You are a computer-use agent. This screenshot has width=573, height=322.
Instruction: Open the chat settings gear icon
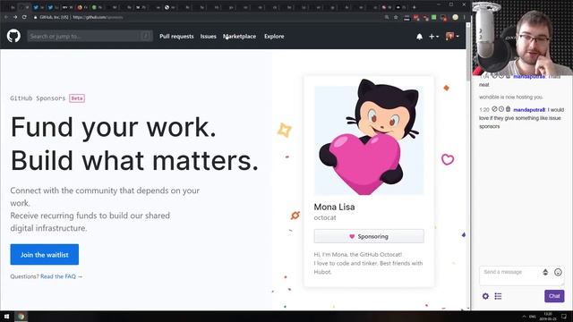pyautogui.click(x=485, y=296)
